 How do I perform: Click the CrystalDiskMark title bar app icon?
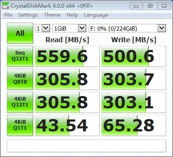[5, 6]
